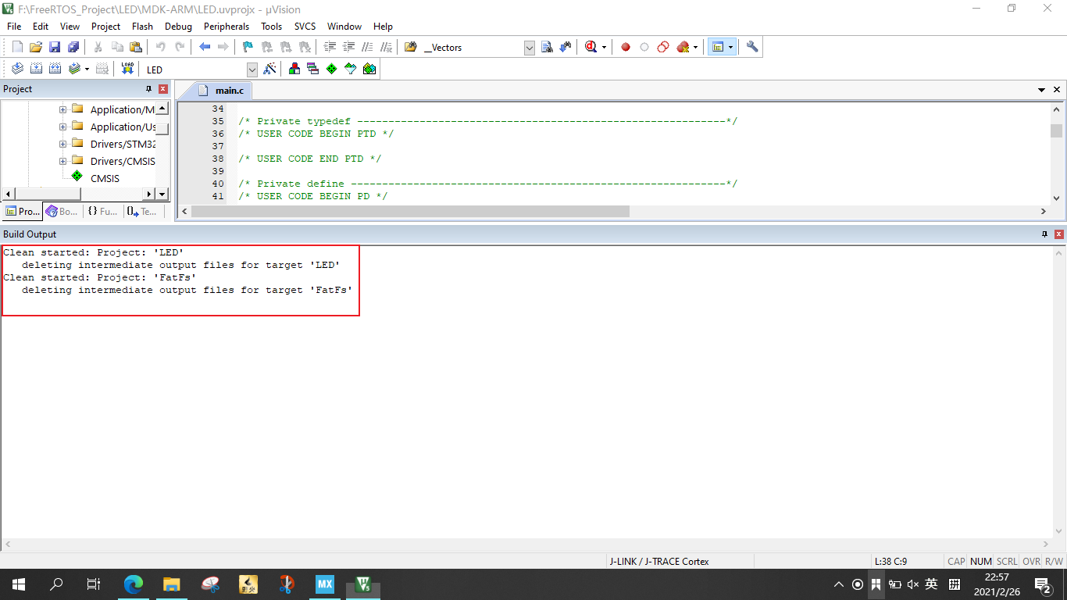Image resolution: width=1067 pixels, height=600 pixels.
Task: Open the File menu
Action: pos(14,26)
